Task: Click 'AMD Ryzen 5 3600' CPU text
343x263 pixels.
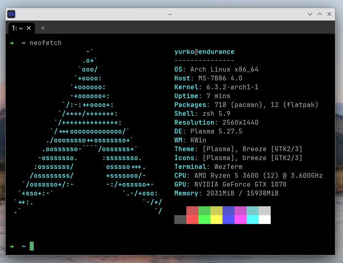Action: click(x=227, y=176)
